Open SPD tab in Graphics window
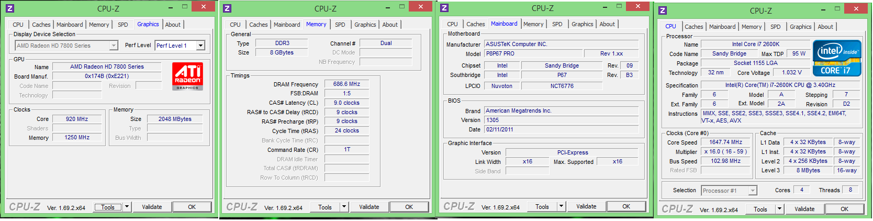 pyautogui.click(x=123, y=25)
